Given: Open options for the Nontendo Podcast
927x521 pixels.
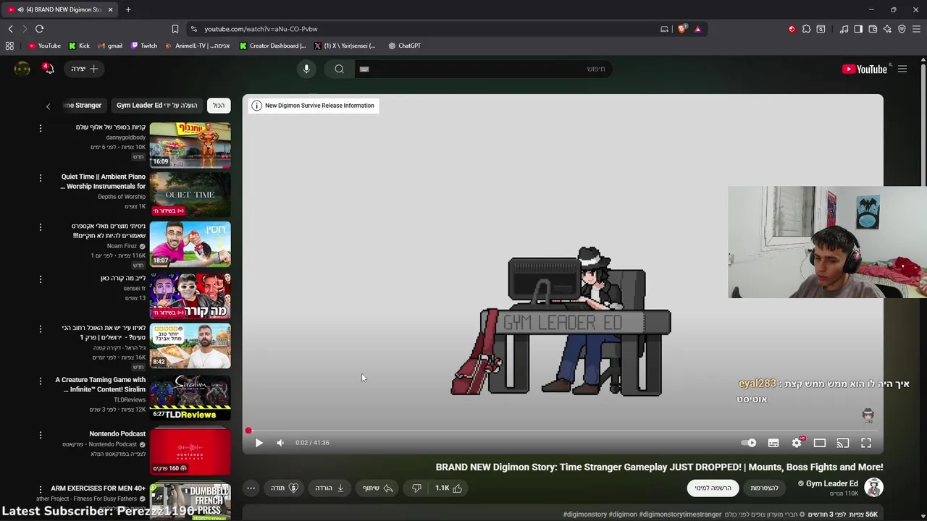Looking at the screenshot, I should point(41,435).
